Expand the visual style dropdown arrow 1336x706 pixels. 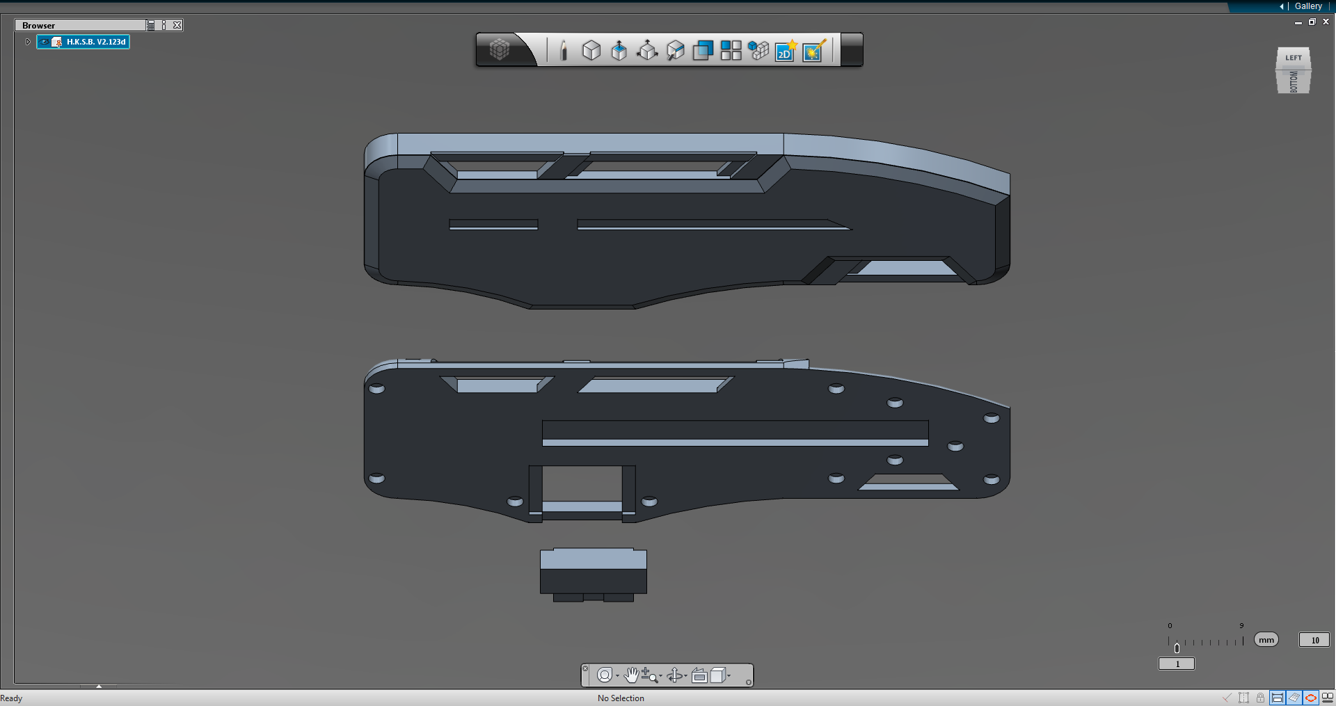point(729,675)
